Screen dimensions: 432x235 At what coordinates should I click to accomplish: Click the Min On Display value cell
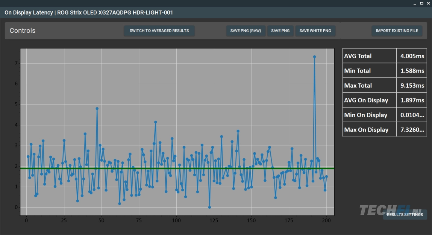412,115
